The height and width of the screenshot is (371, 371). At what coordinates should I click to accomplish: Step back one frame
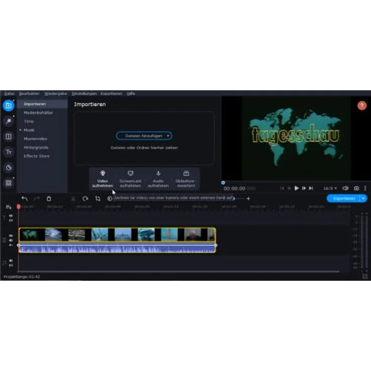point(289,189)
